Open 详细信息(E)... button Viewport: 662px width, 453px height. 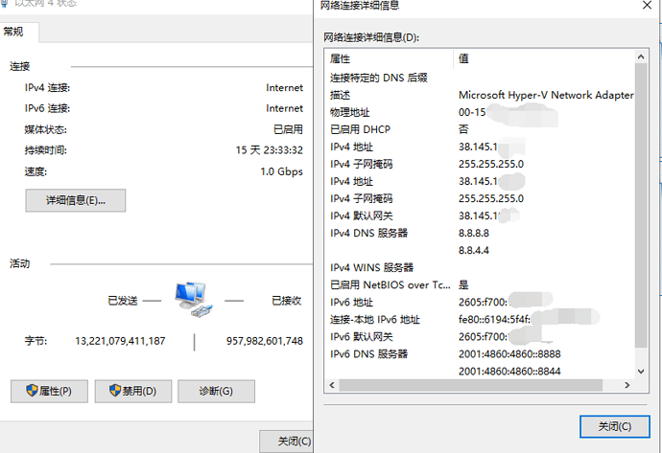pos(75,201)
